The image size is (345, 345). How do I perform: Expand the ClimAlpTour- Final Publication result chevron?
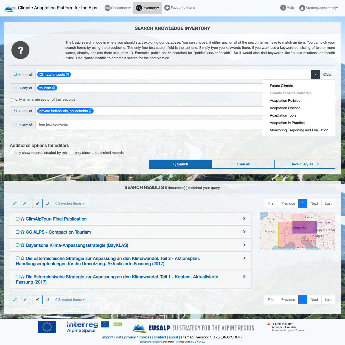[x=244, y=219]
